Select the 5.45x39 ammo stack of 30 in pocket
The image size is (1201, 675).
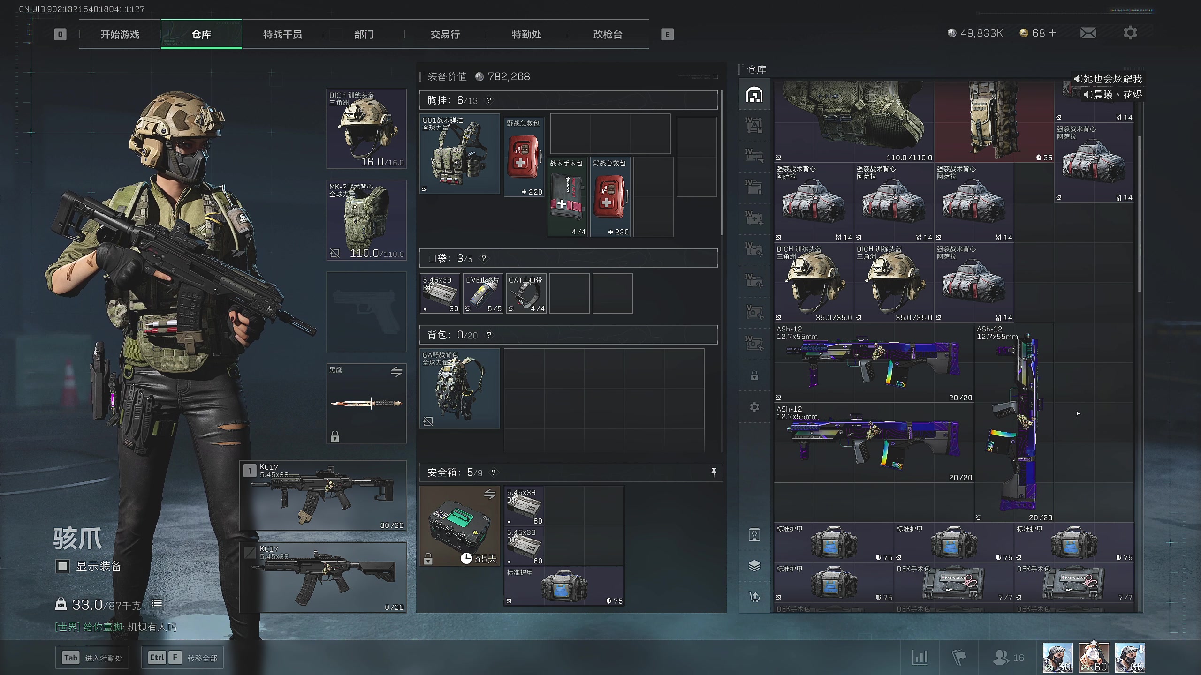point(440,293)
